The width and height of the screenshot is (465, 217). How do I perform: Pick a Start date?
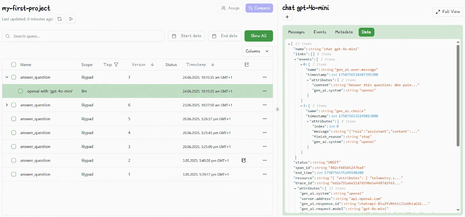(x=186, y=36)
